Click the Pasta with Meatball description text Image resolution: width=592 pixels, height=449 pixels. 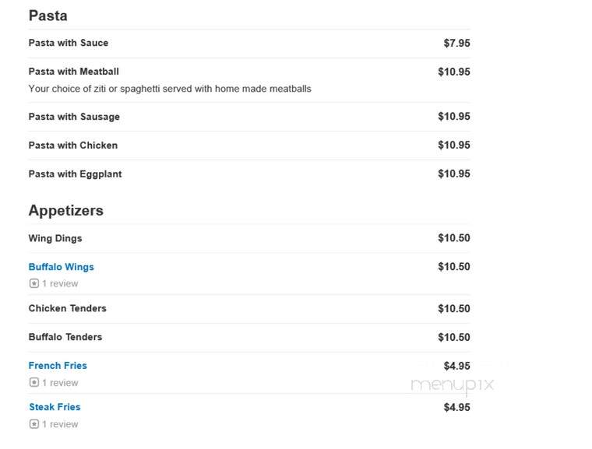pos(170,89)
